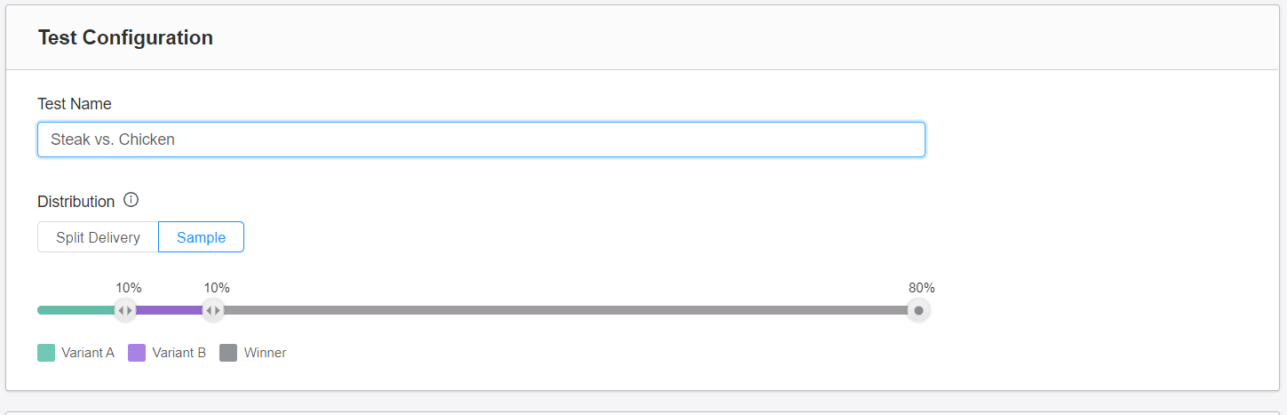Click the Variant A legend label
Screen dimensions: 1287x415
pos(88,353)
